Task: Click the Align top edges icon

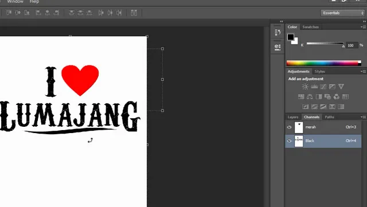Action: pos(9,13)
